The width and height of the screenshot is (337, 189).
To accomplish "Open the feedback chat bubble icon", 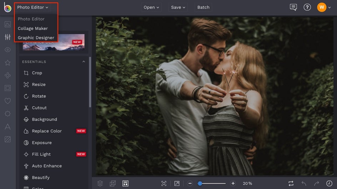I will pos(293,7).
